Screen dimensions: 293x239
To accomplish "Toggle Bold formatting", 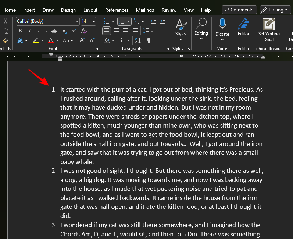I will 20,31.
